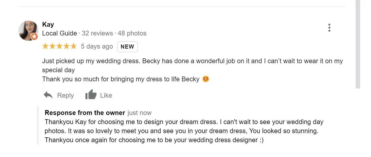The height and width of the screenshot is (157, 371).
Task: Click the '5 days ago' timestamp
Action: point(97,47)
